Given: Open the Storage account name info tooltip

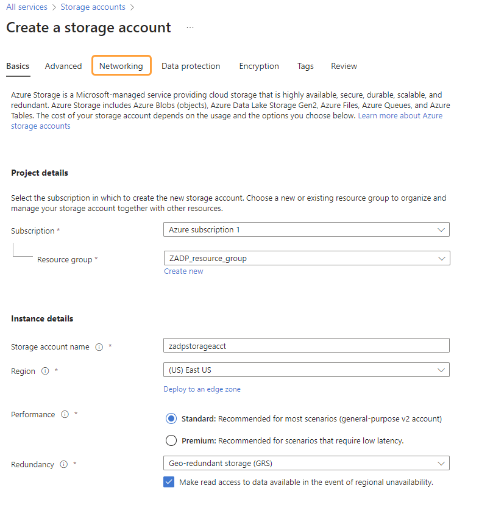Looking at the screenshot, I should point(99,346).
